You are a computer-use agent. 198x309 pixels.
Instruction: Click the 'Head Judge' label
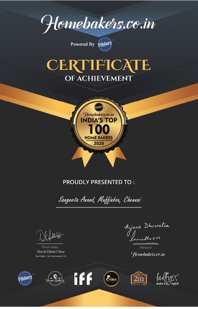coord(50,247)
